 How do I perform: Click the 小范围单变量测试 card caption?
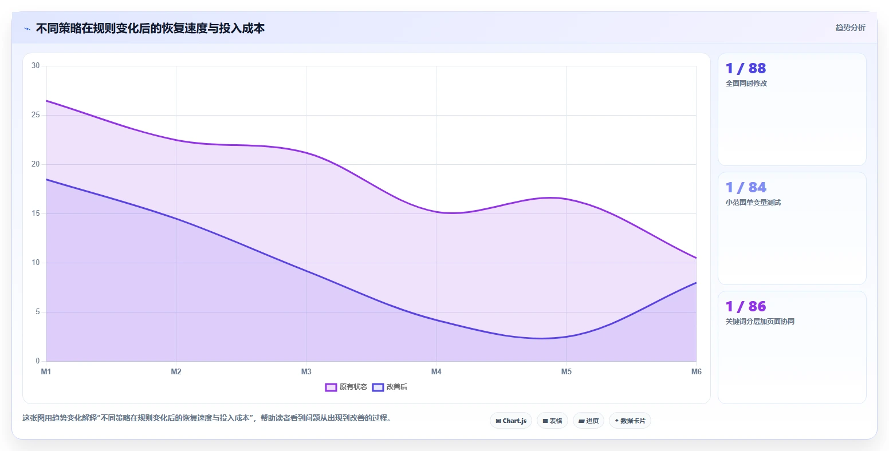pos(753,203)
